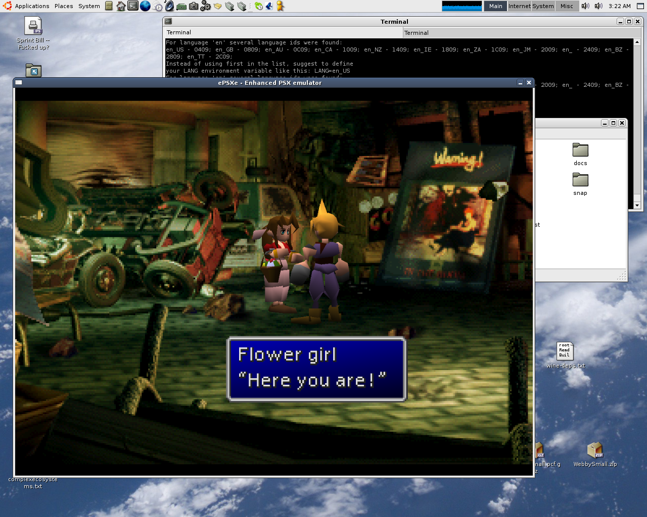This screenshot has height=517, width=647.
Task: Open the Home folder launcher icon
Action: point(121,6)
